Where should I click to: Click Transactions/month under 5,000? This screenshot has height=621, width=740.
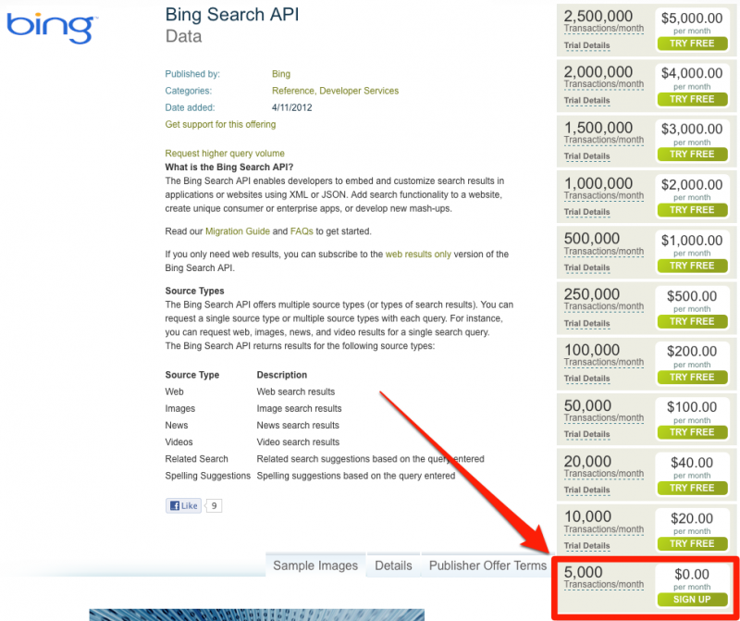tap(604, 585)
